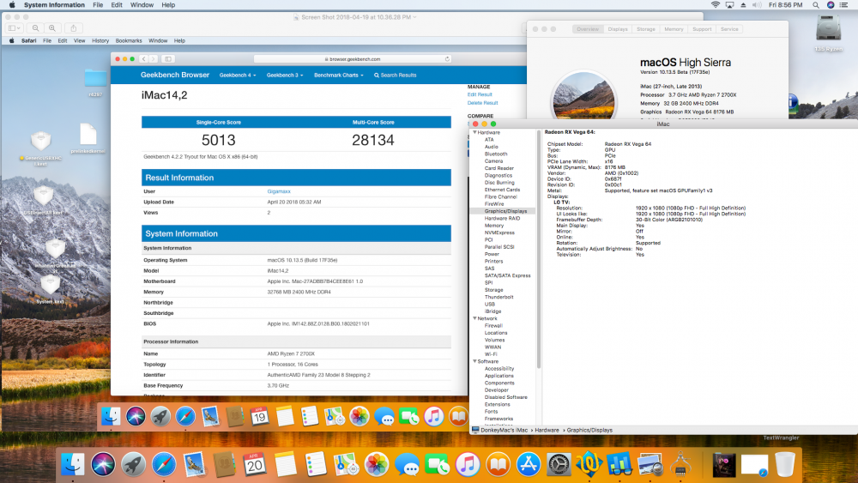Open Preview sidebar view dropdown

coord(15,28)
